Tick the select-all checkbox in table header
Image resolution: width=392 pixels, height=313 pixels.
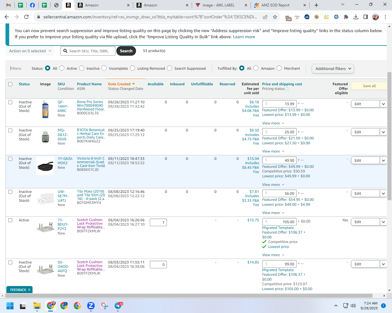click(x=10, y=84)
